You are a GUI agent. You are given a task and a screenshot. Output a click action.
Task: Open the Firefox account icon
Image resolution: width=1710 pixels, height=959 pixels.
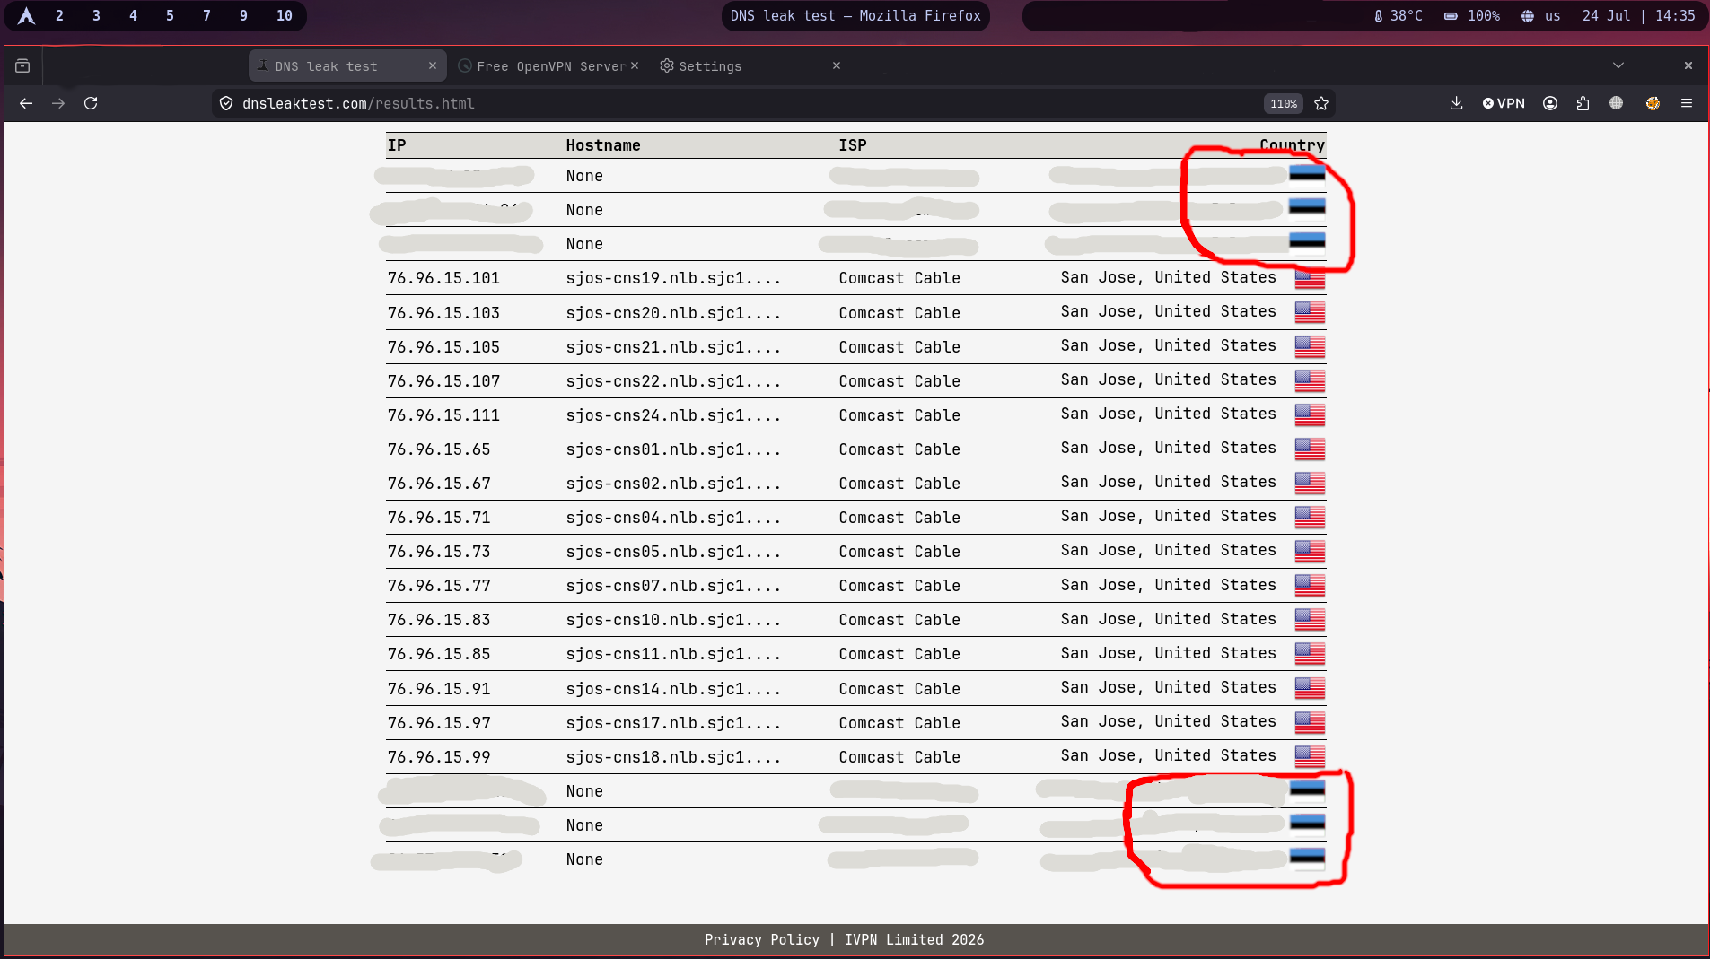(1550, 103)
